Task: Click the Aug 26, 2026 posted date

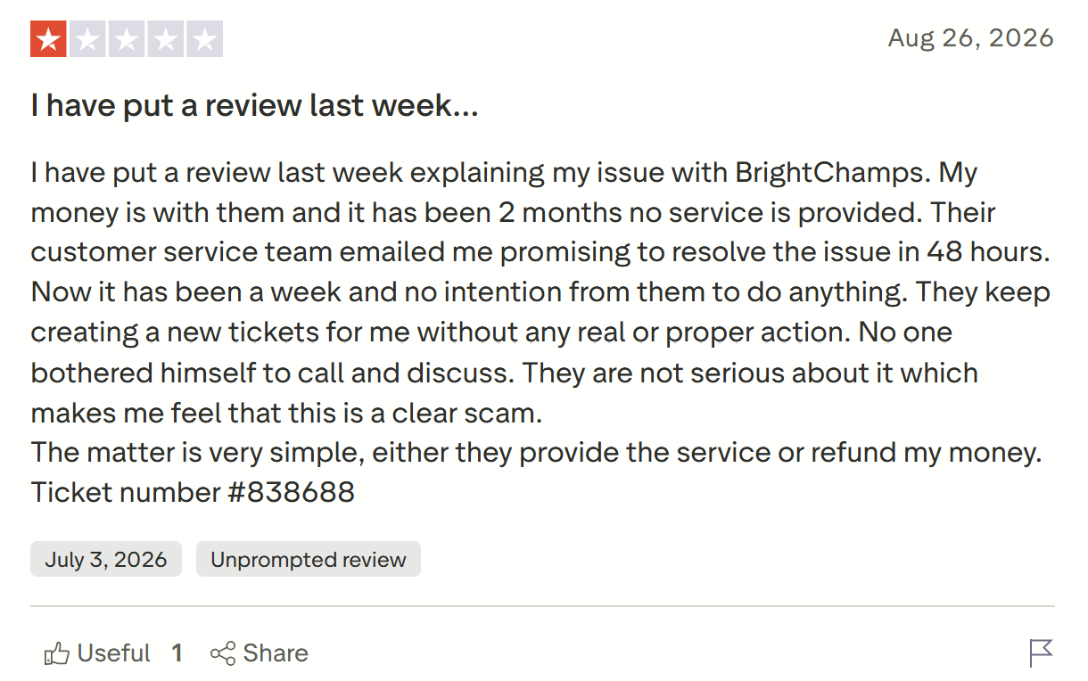Action: [971, 38]
